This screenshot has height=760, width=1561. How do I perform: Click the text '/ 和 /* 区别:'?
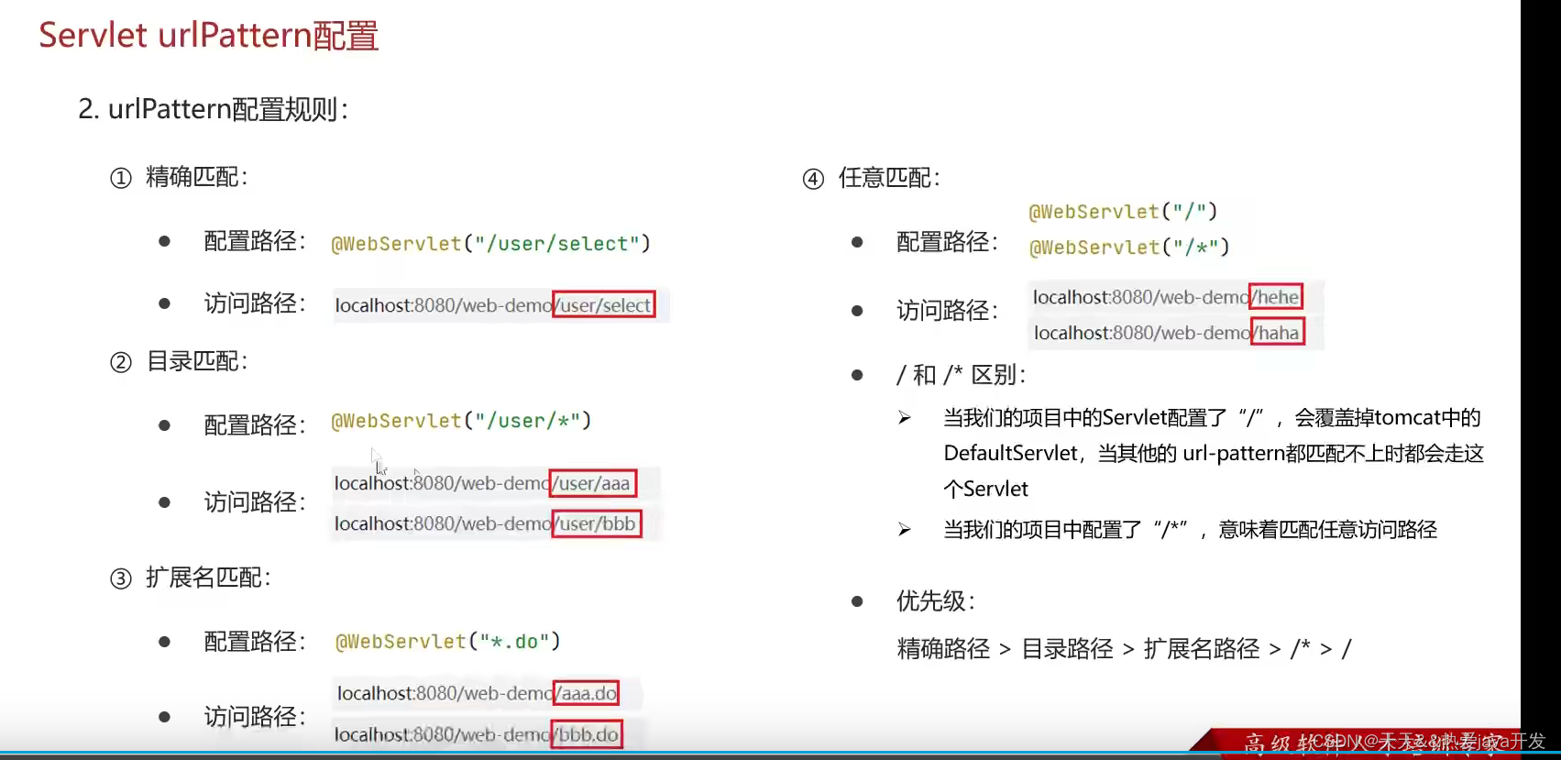point(962,375)
